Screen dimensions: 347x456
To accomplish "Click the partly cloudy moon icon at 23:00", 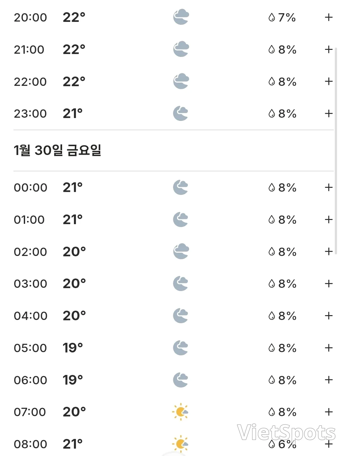I will 181,114.
